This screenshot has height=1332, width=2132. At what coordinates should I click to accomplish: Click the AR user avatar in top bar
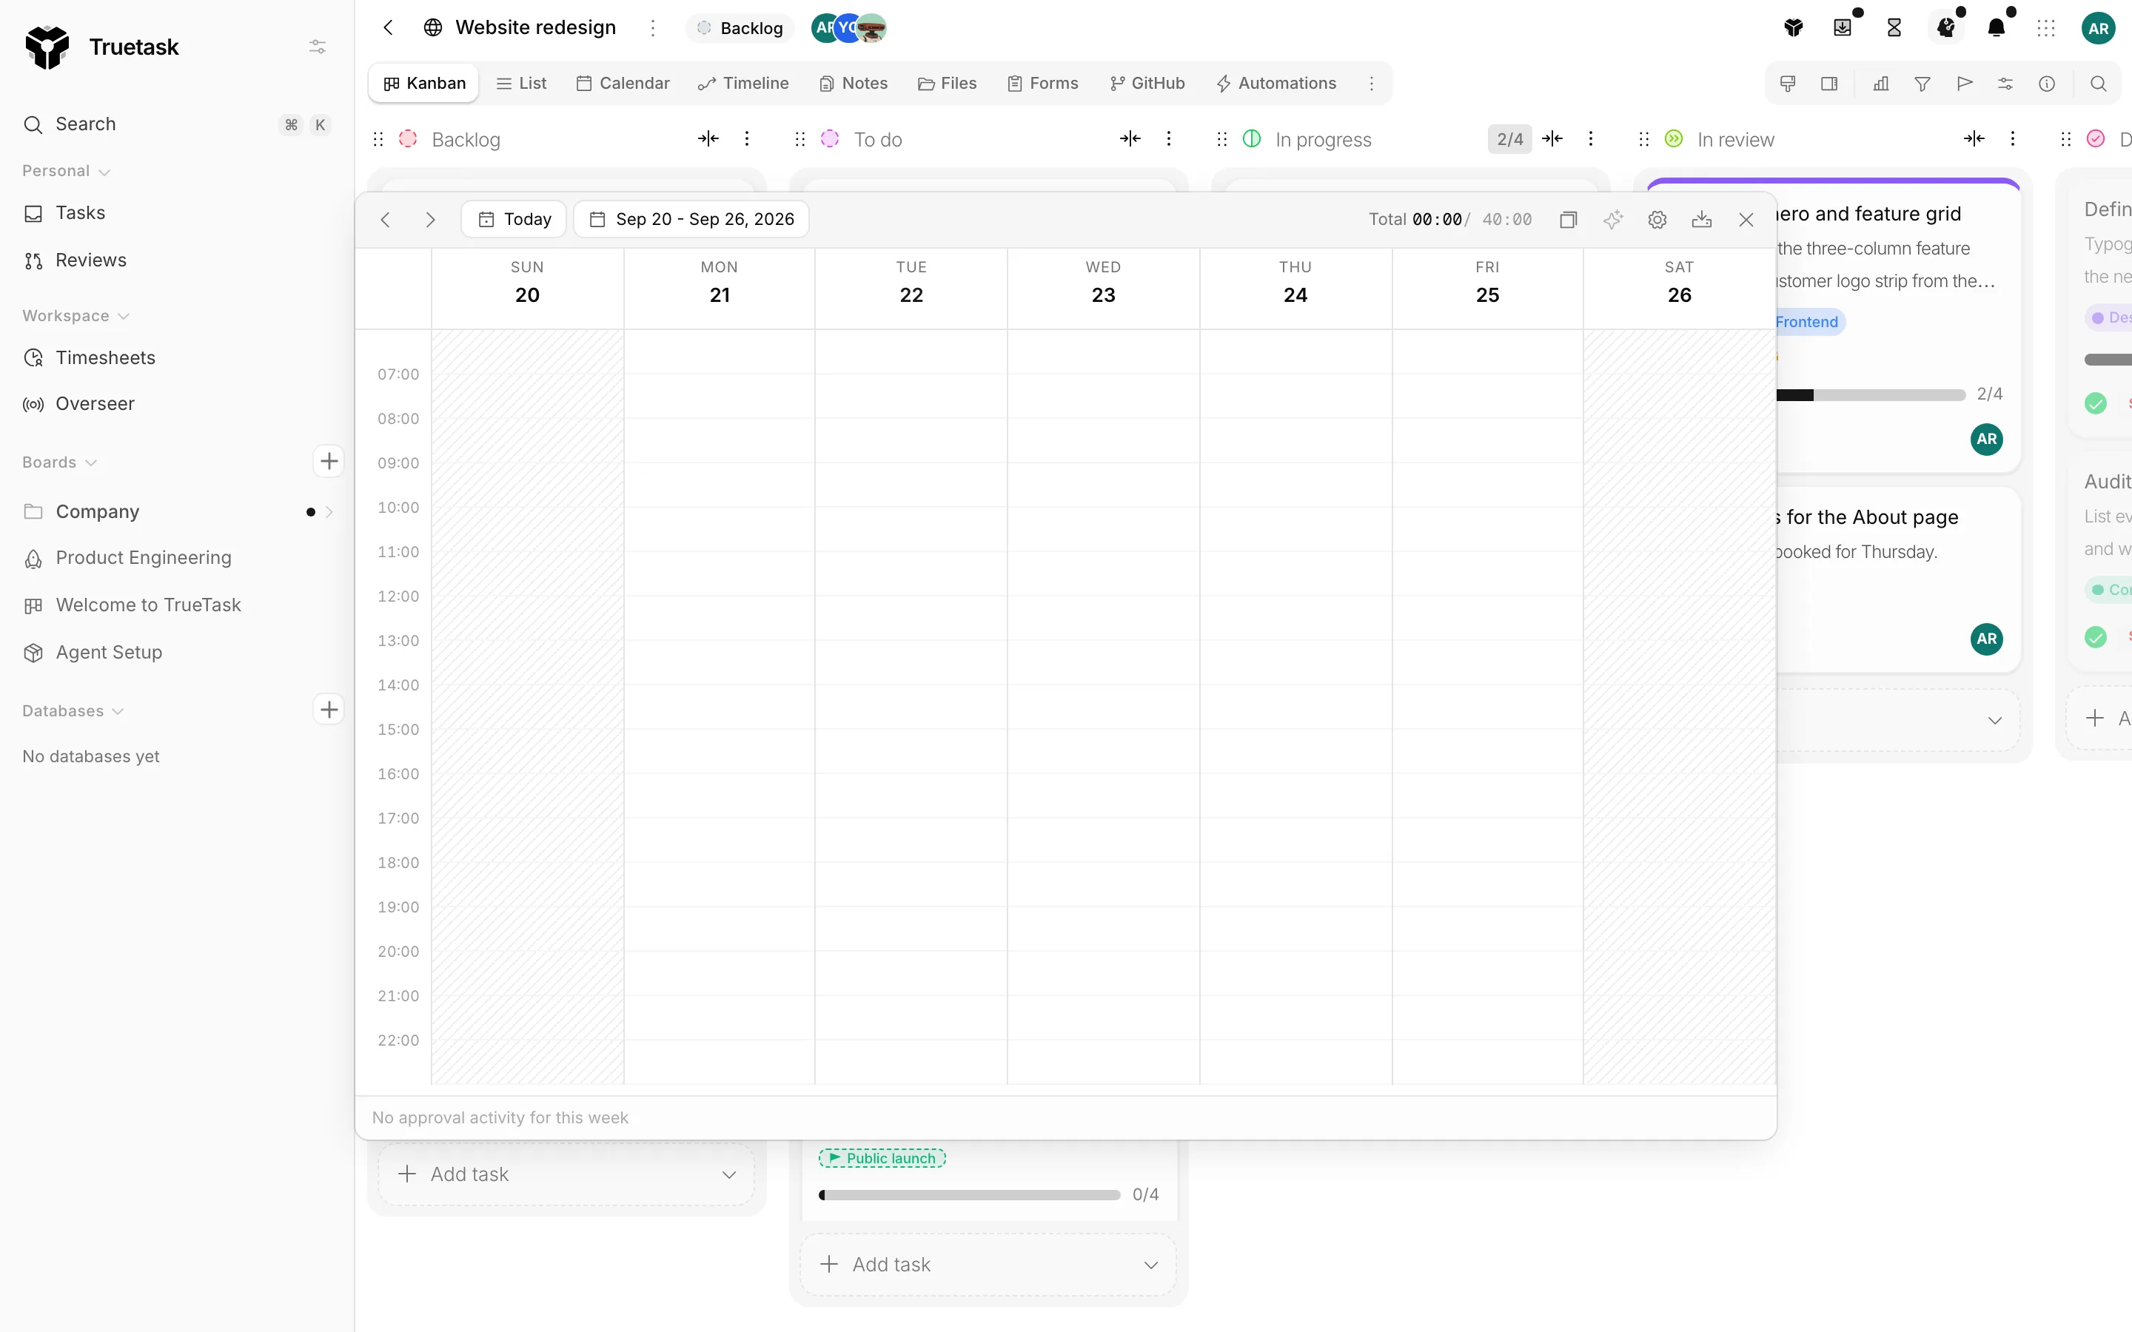coord(2099,28)
